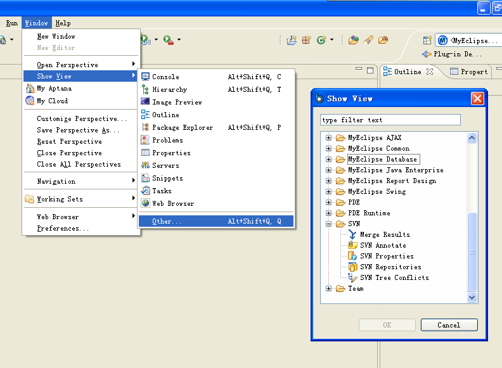Select Customize Perspective... menu item

coord(81,118)
